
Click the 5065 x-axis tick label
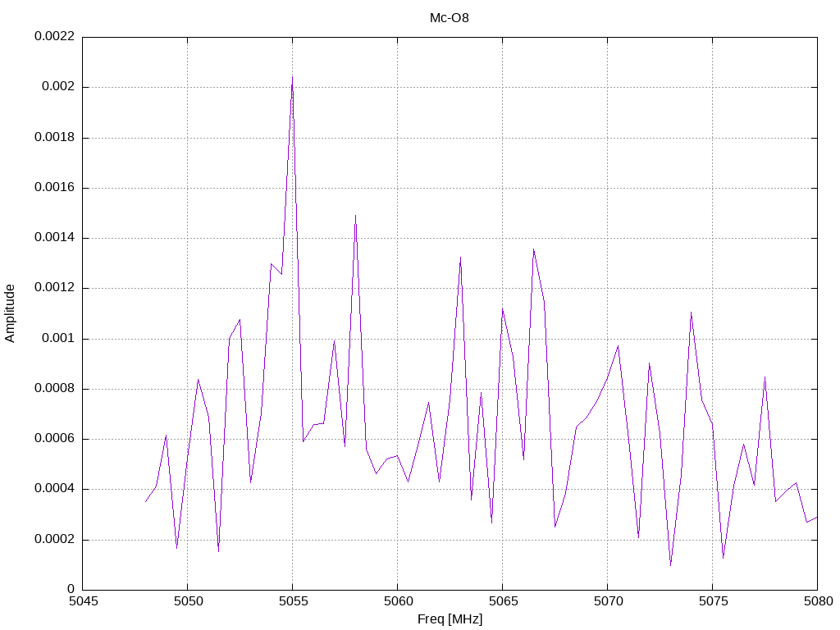[503, 601]
